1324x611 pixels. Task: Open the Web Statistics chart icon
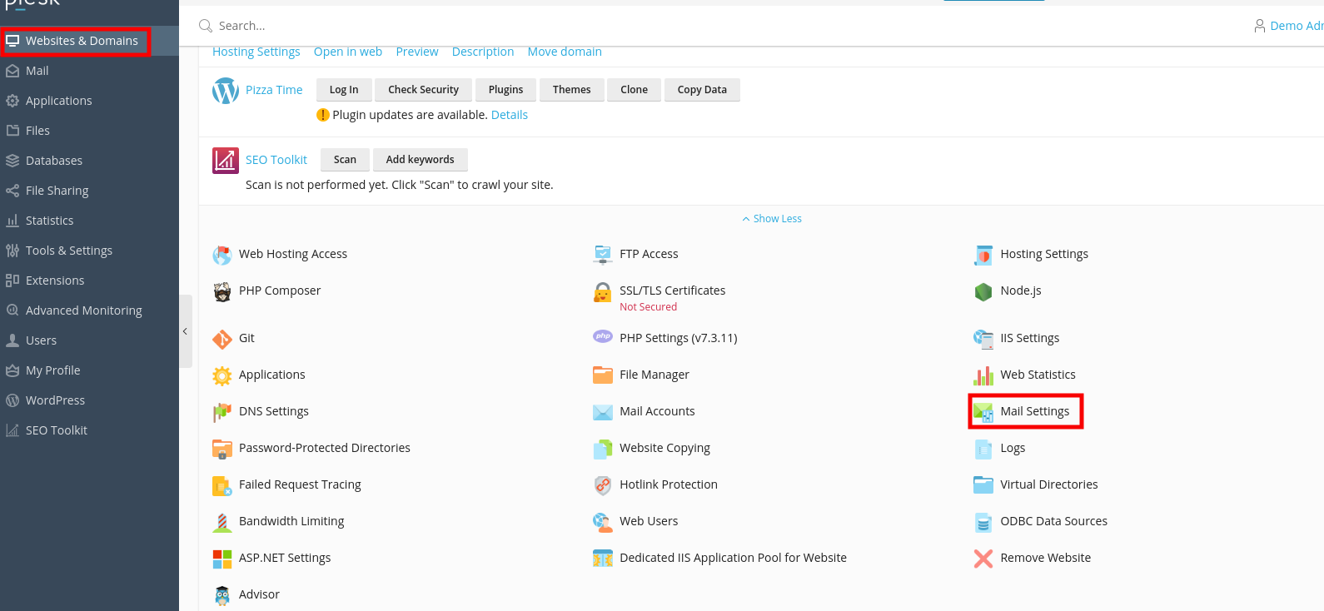point(983,375)
